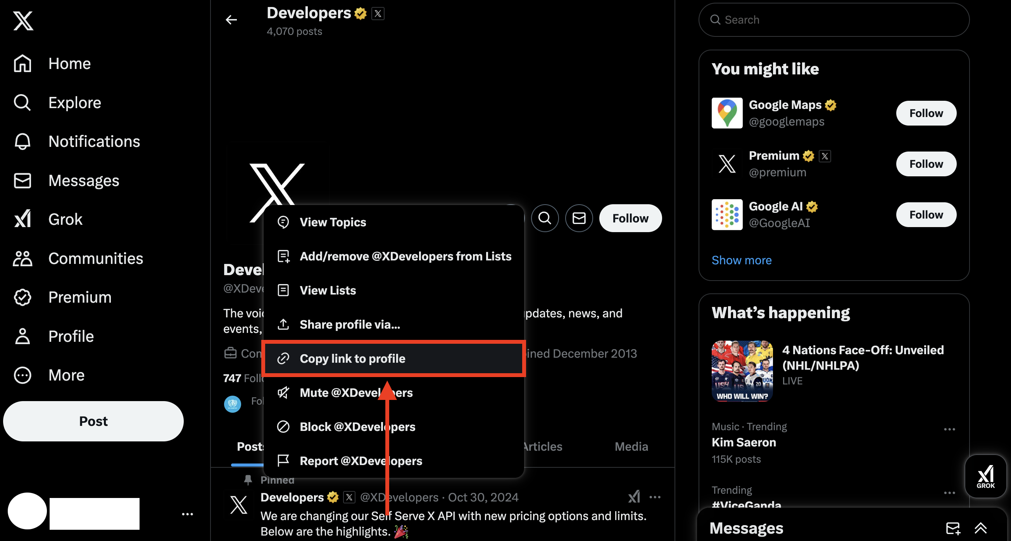Follow the Developers profile
The height and width of the screenshot is (541, 1011).
point(630,218)
